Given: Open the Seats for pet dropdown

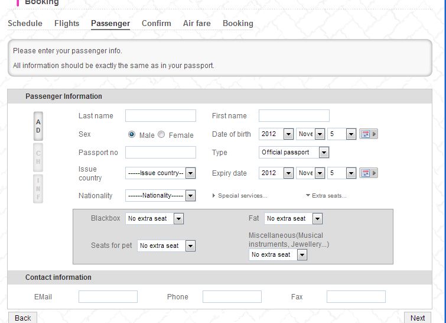Looking at the screenshot, I should point(166,246).
